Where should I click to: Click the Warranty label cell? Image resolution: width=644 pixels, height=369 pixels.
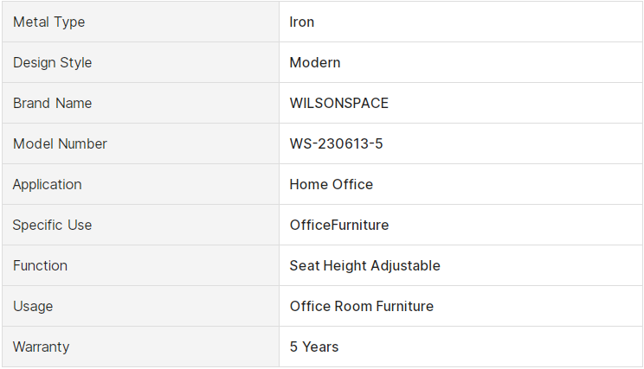pyautogui.click(x=140, y=347)
